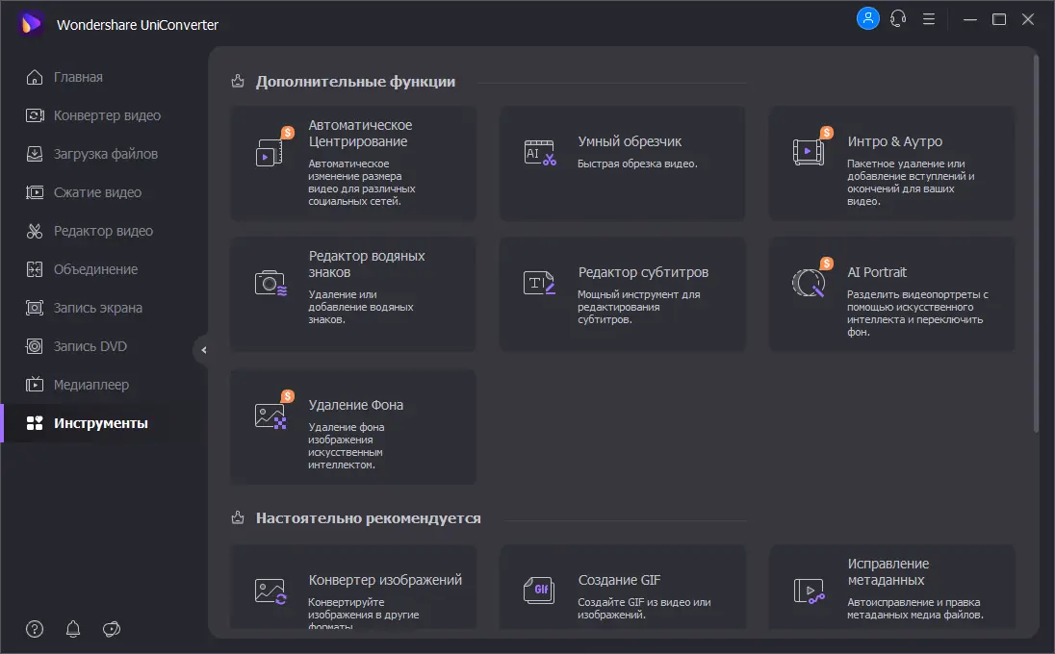Click the feedback chat icon at bottom

(x=112, y=629)
